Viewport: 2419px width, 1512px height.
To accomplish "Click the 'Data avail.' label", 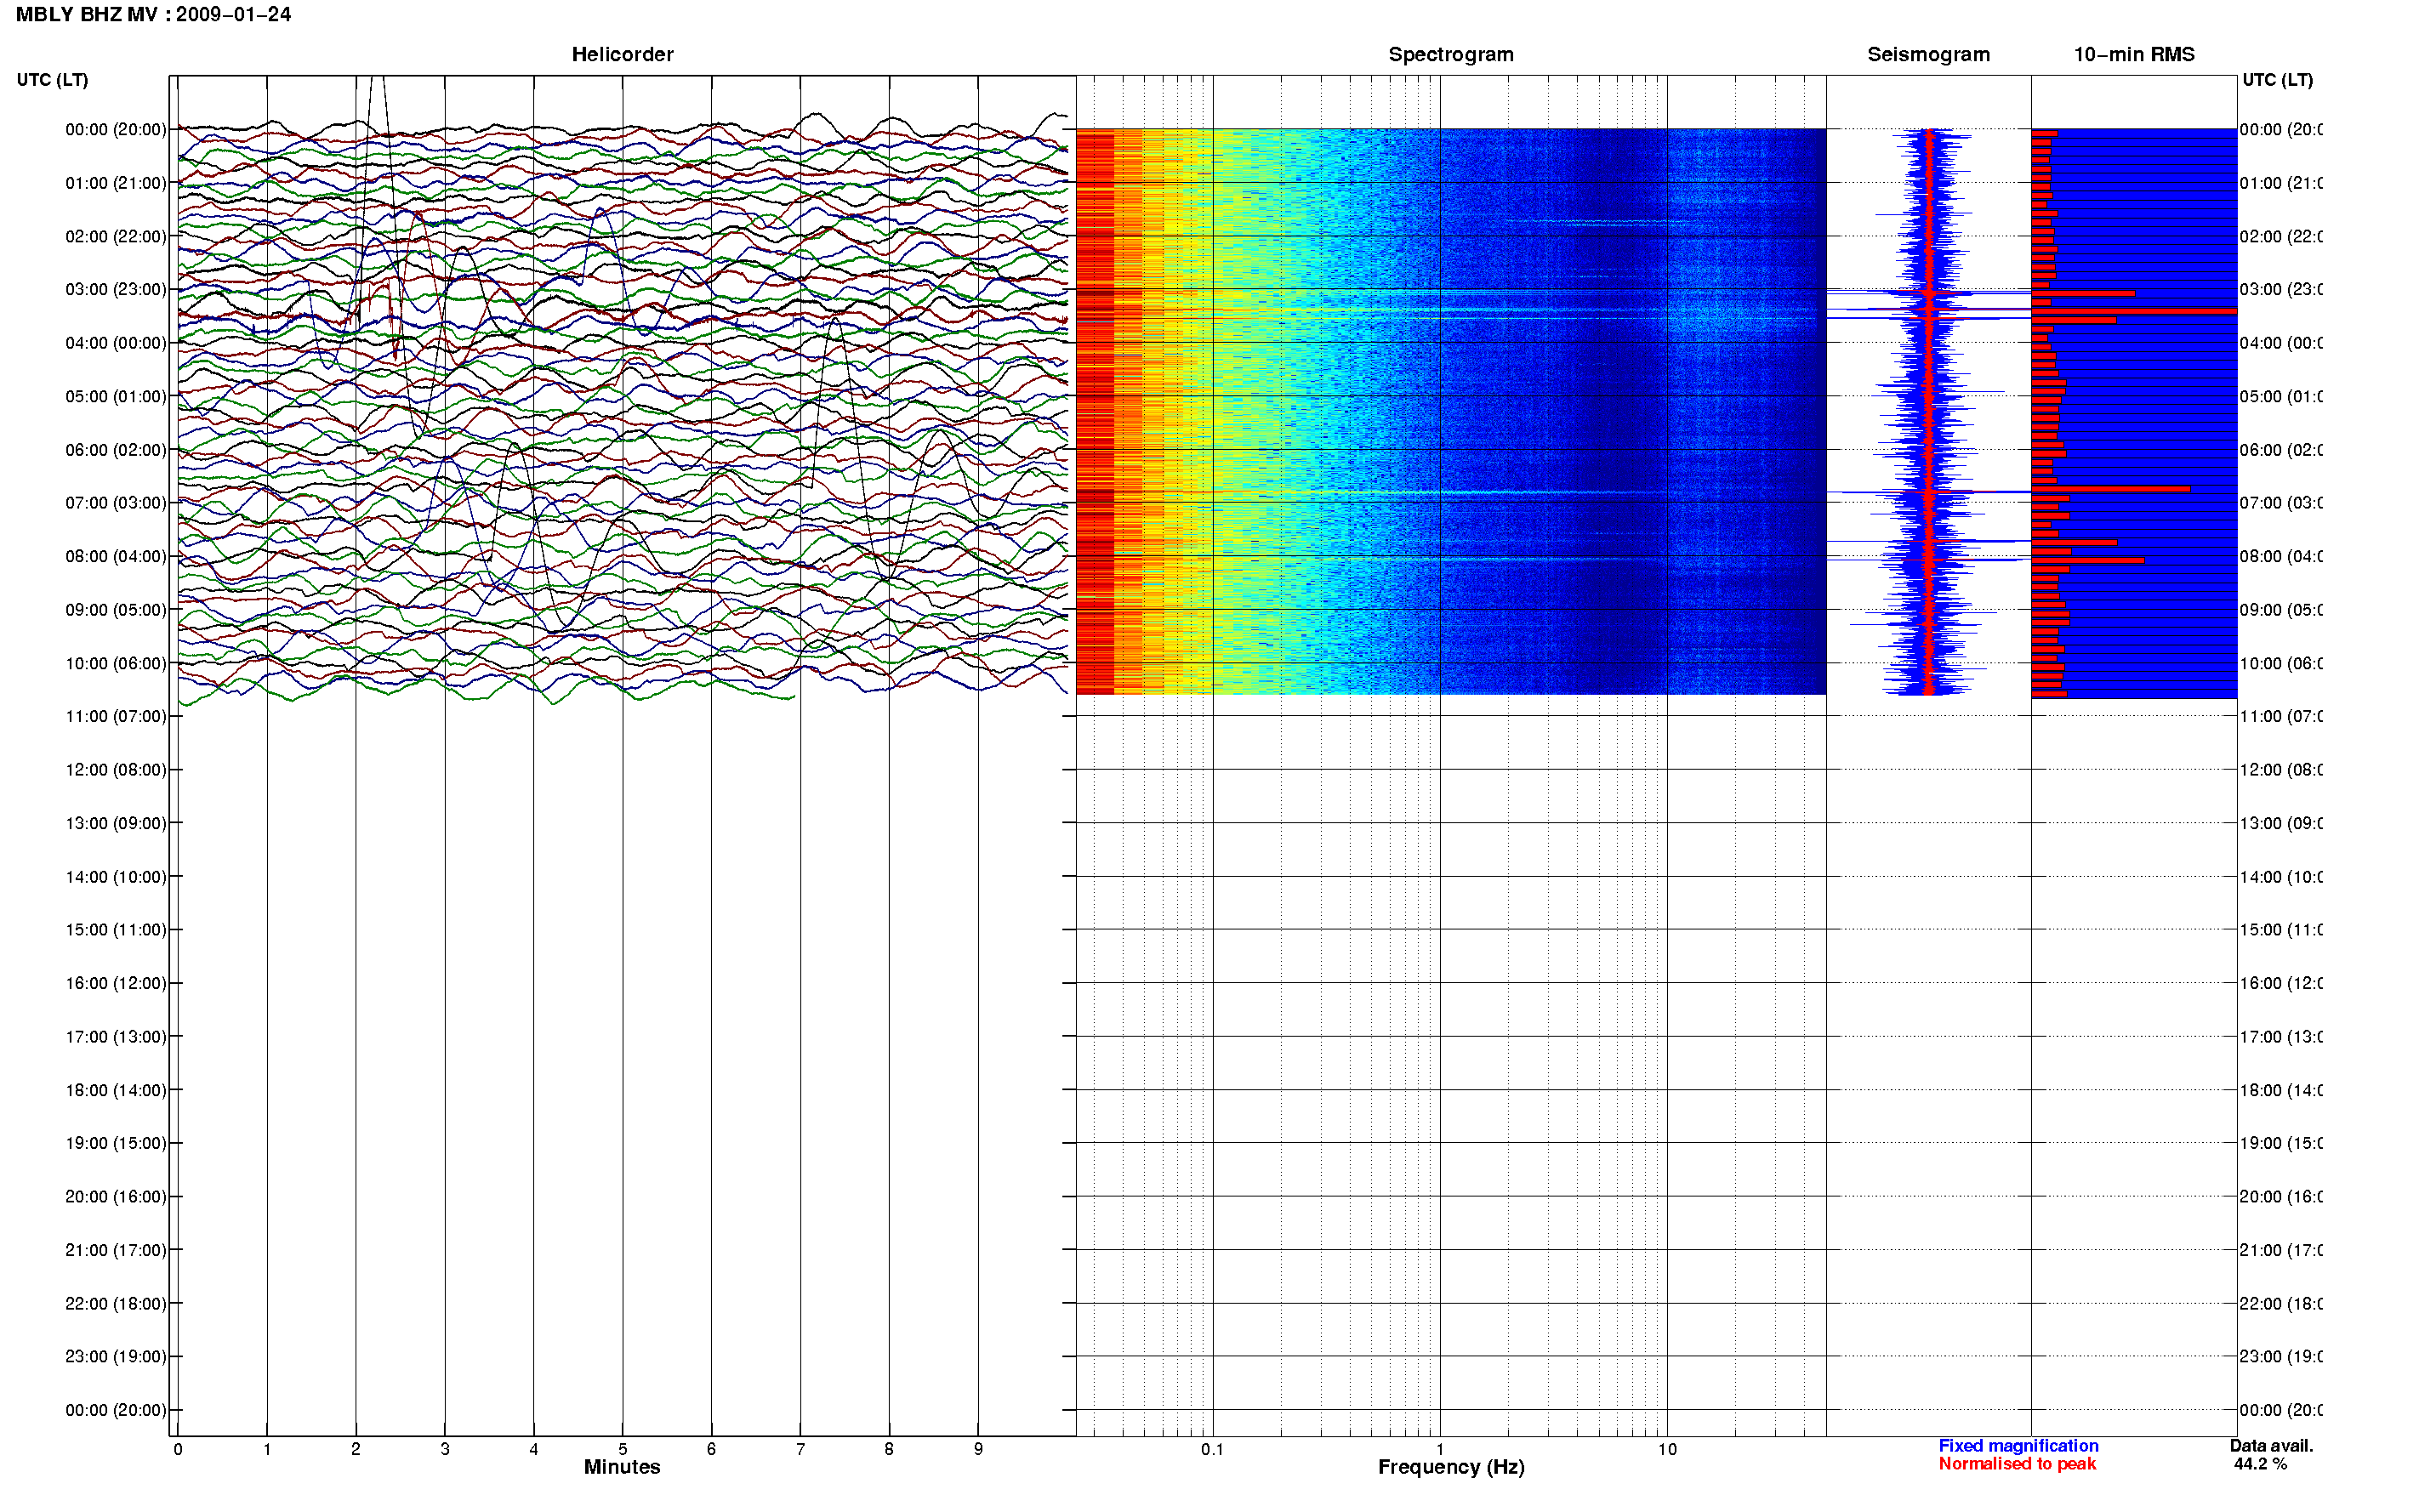I will (x=2271, y=1446).
